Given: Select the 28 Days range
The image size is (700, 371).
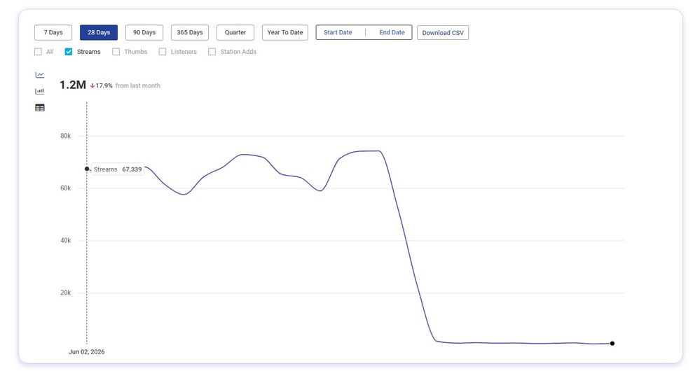Looking at the screenshot, I should pos(99,33).
